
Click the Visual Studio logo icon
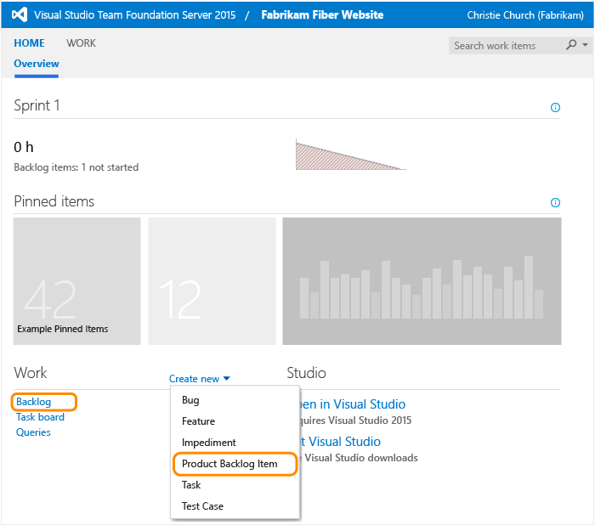point(20,14)
